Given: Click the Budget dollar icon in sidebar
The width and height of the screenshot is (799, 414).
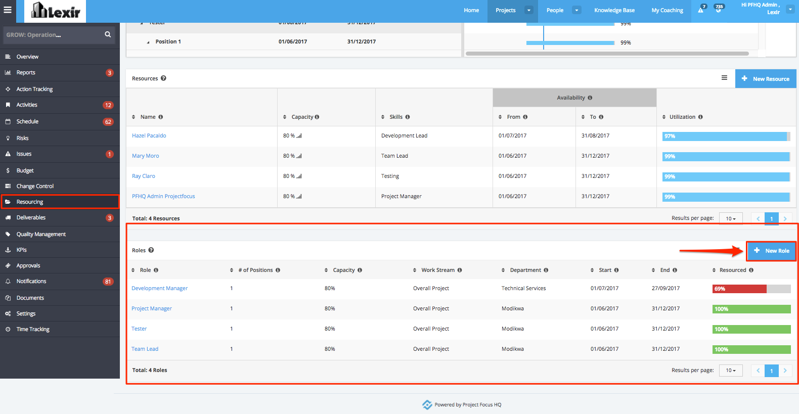Looking at the screenshot, I should (8, 170).
